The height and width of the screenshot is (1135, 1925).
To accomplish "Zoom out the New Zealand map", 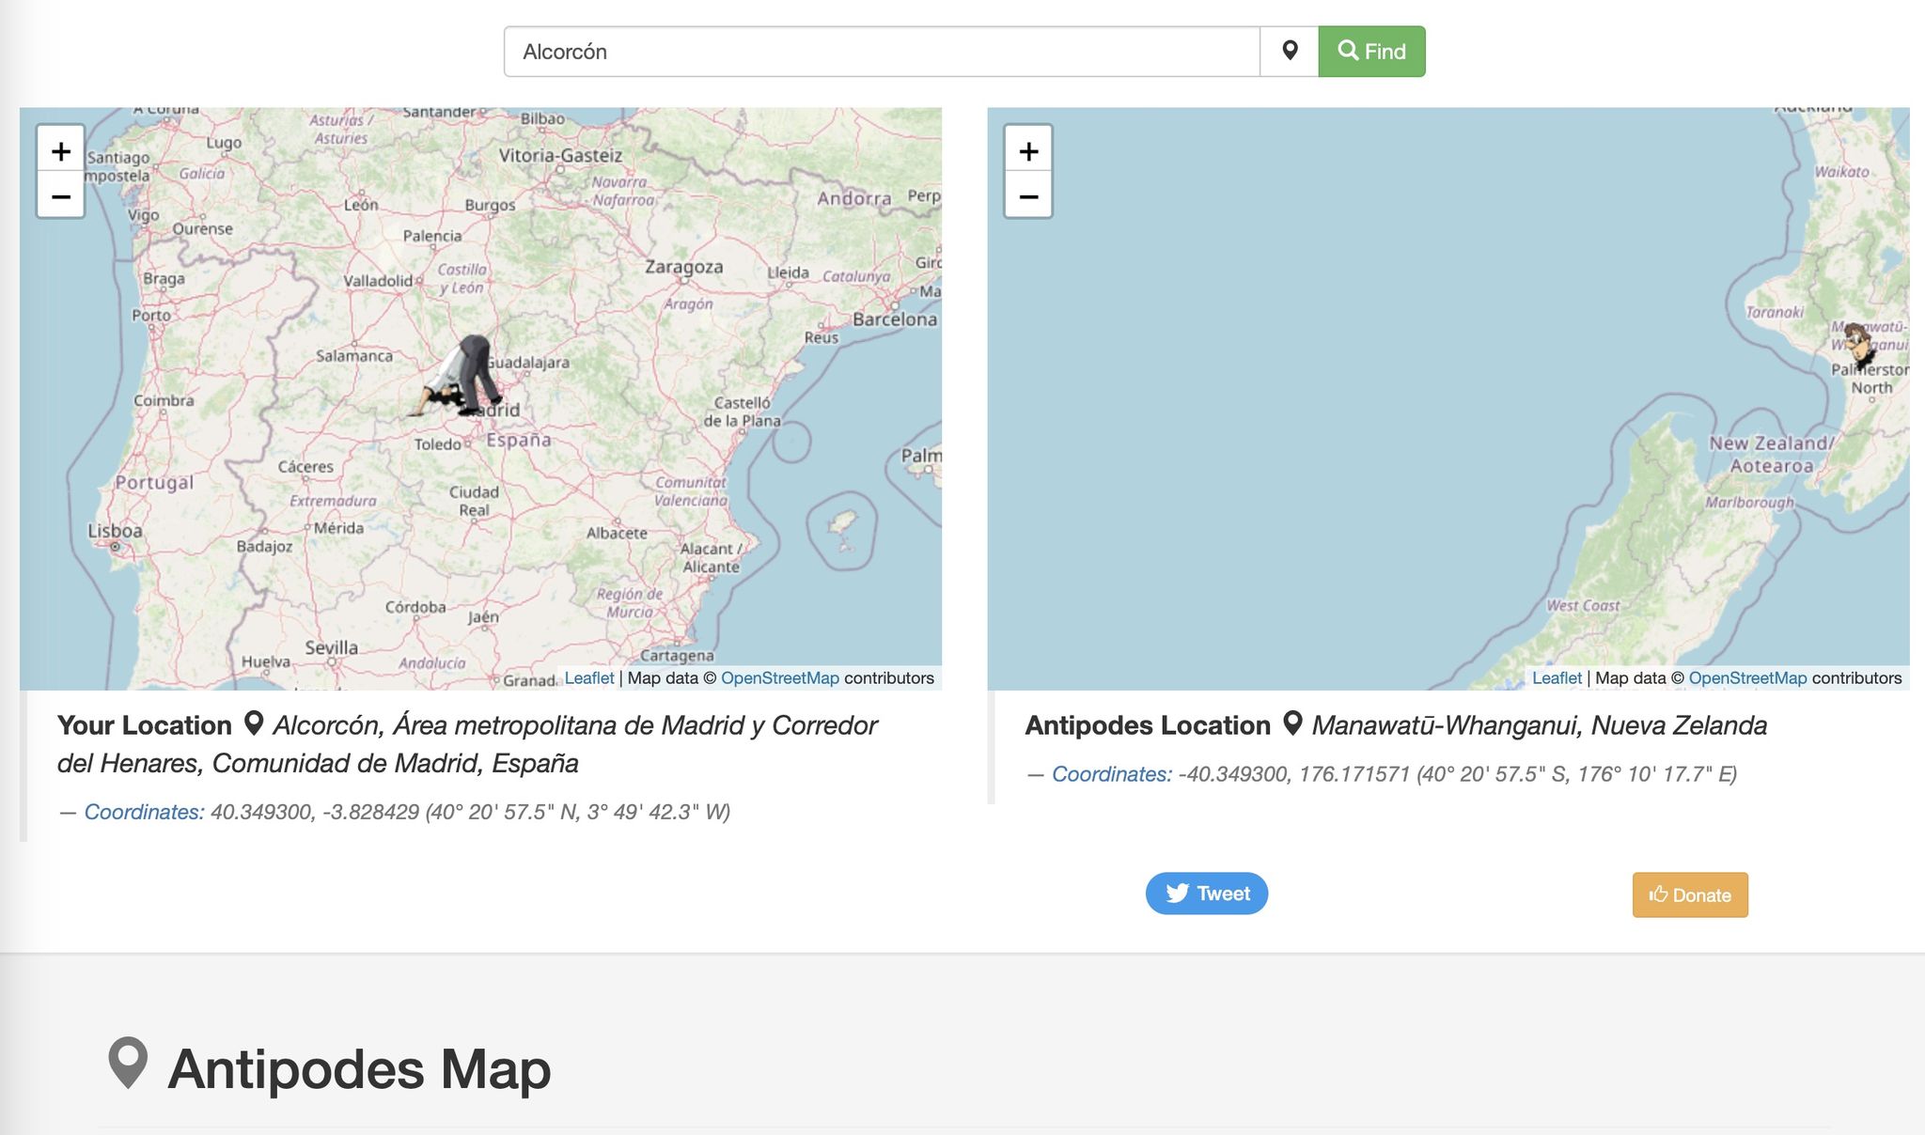I will click(1027, 196).
